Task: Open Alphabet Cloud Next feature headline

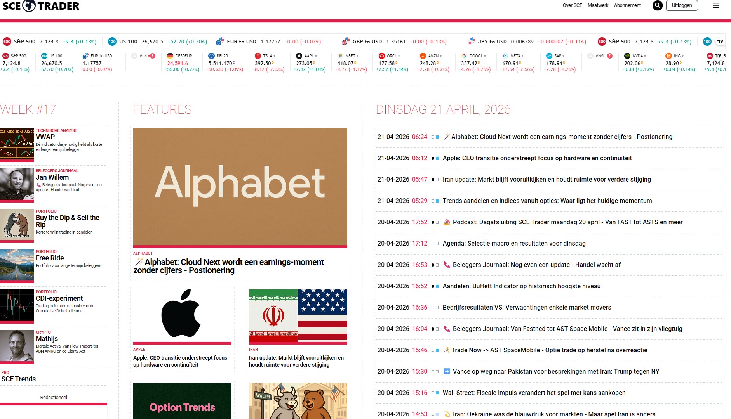Action: [228, 266]
